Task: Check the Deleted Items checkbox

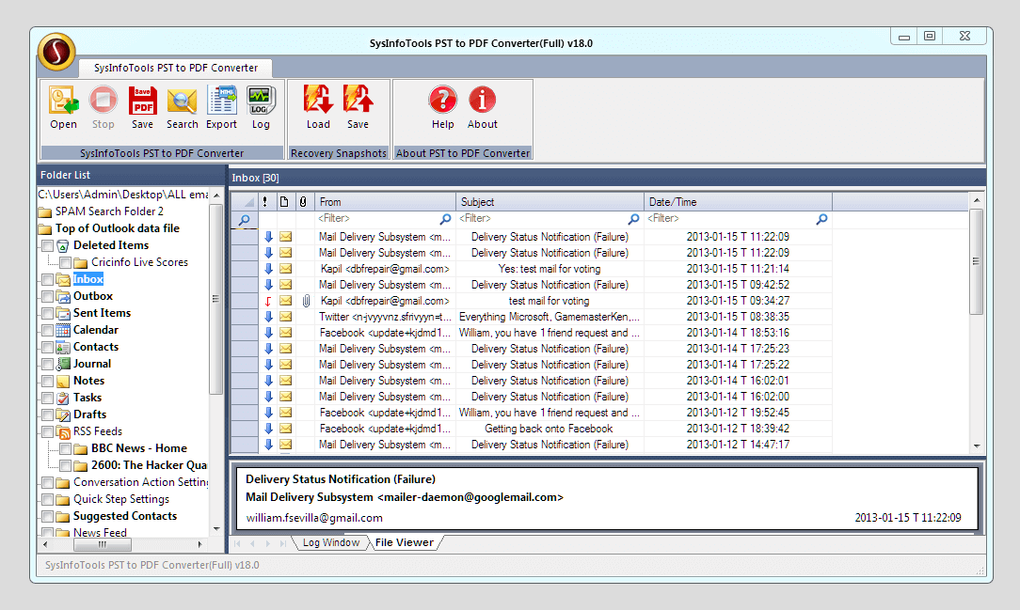Action: [47, 245]
